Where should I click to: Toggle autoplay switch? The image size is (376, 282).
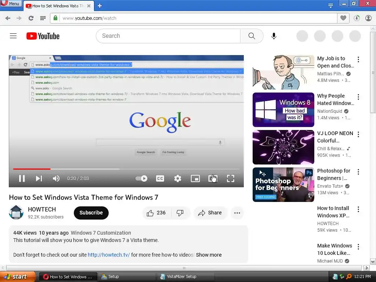141,178
